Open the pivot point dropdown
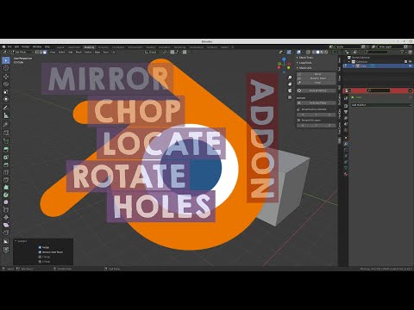414x310 pixels. [x=166, y=53]
